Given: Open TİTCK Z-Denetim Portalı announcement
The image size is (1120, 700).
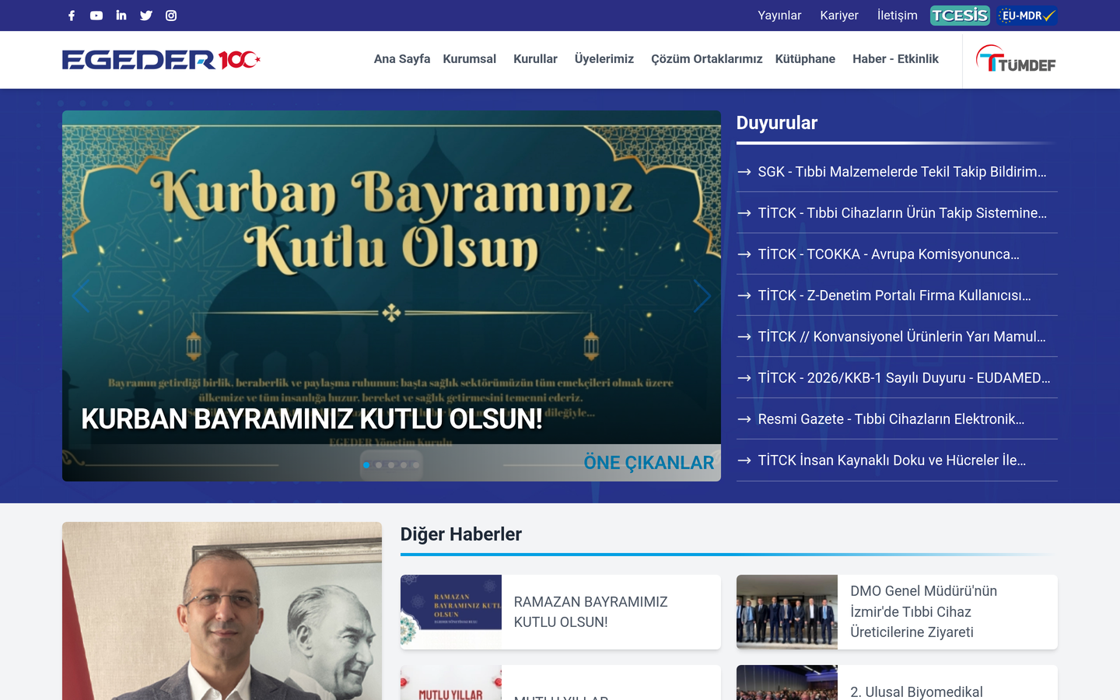Looking at the screenshot, I should [897, 296].
